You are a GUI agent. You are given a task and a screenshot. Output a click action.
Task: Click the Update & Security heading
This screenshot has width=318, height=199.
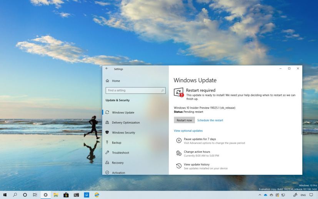[x=117, y=100]
